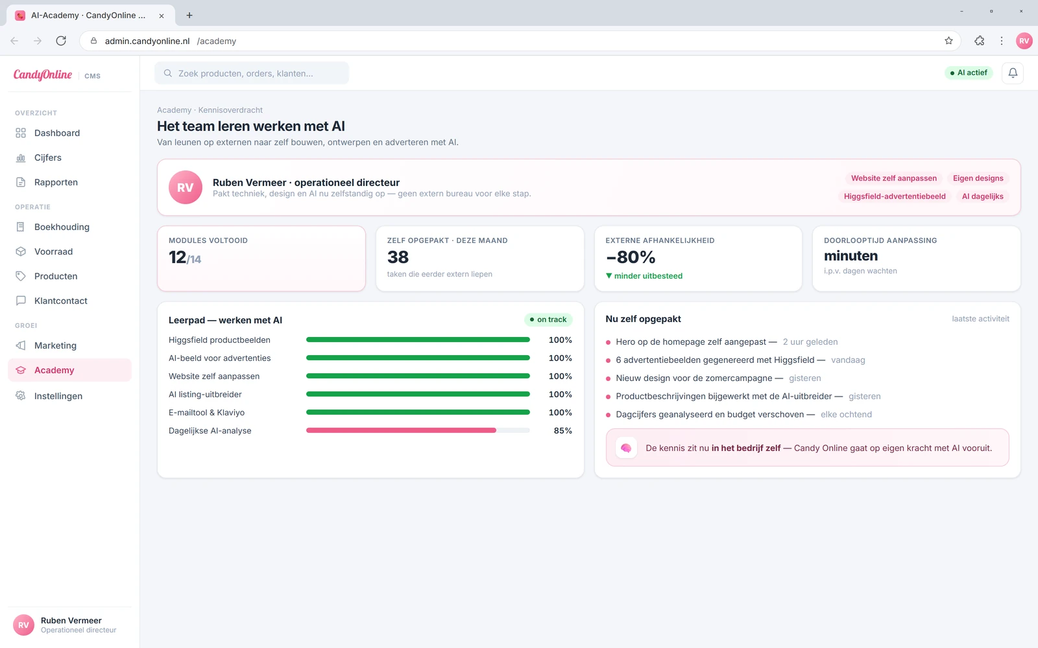Click the Instellingen gear icon
This screenshot has width=1038, height=648.
point(21,396)
